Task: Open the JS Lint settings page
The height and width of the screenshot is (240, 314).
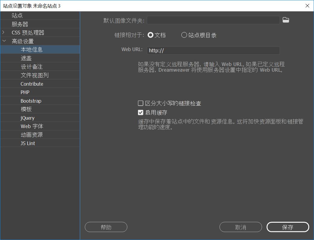Action: click(x=40, y=143)
